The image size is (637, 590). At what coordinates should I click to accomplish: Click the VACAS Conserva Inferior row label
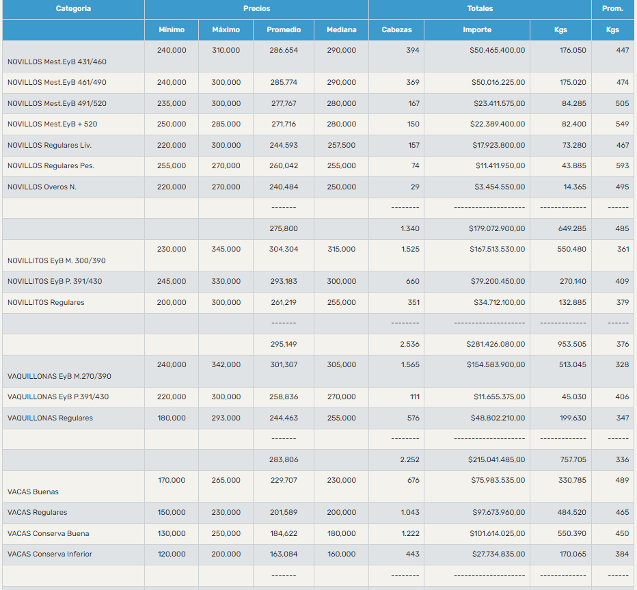(50, 554)
